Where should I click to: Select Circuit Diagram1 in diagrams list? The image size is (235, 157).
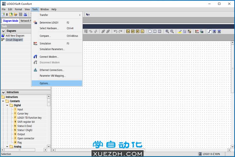14,40
